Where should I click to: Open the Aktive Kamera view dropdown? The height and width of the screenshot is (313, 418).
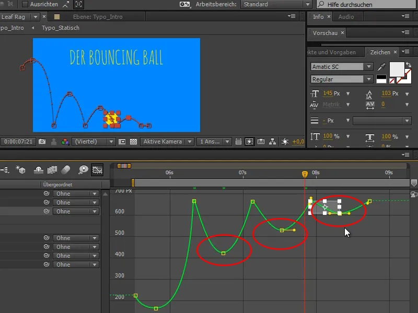(x=167, y=141)
